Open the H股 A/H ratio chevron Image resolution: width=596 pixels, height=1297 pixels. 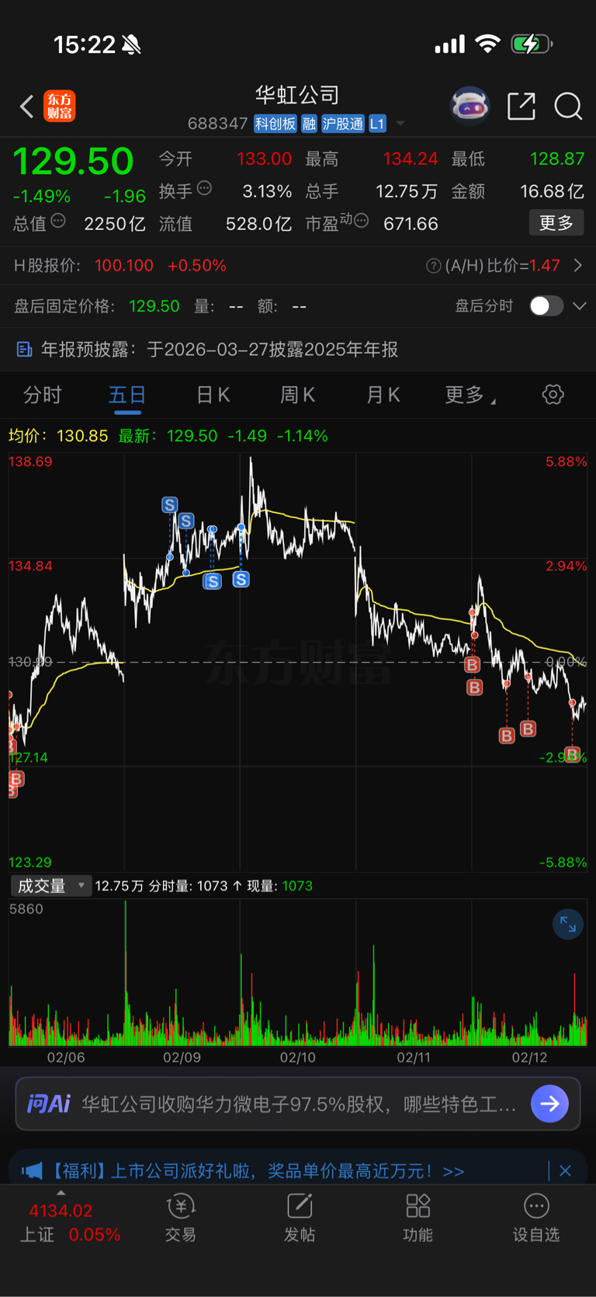pyautogui.click(x=578, y=266)
